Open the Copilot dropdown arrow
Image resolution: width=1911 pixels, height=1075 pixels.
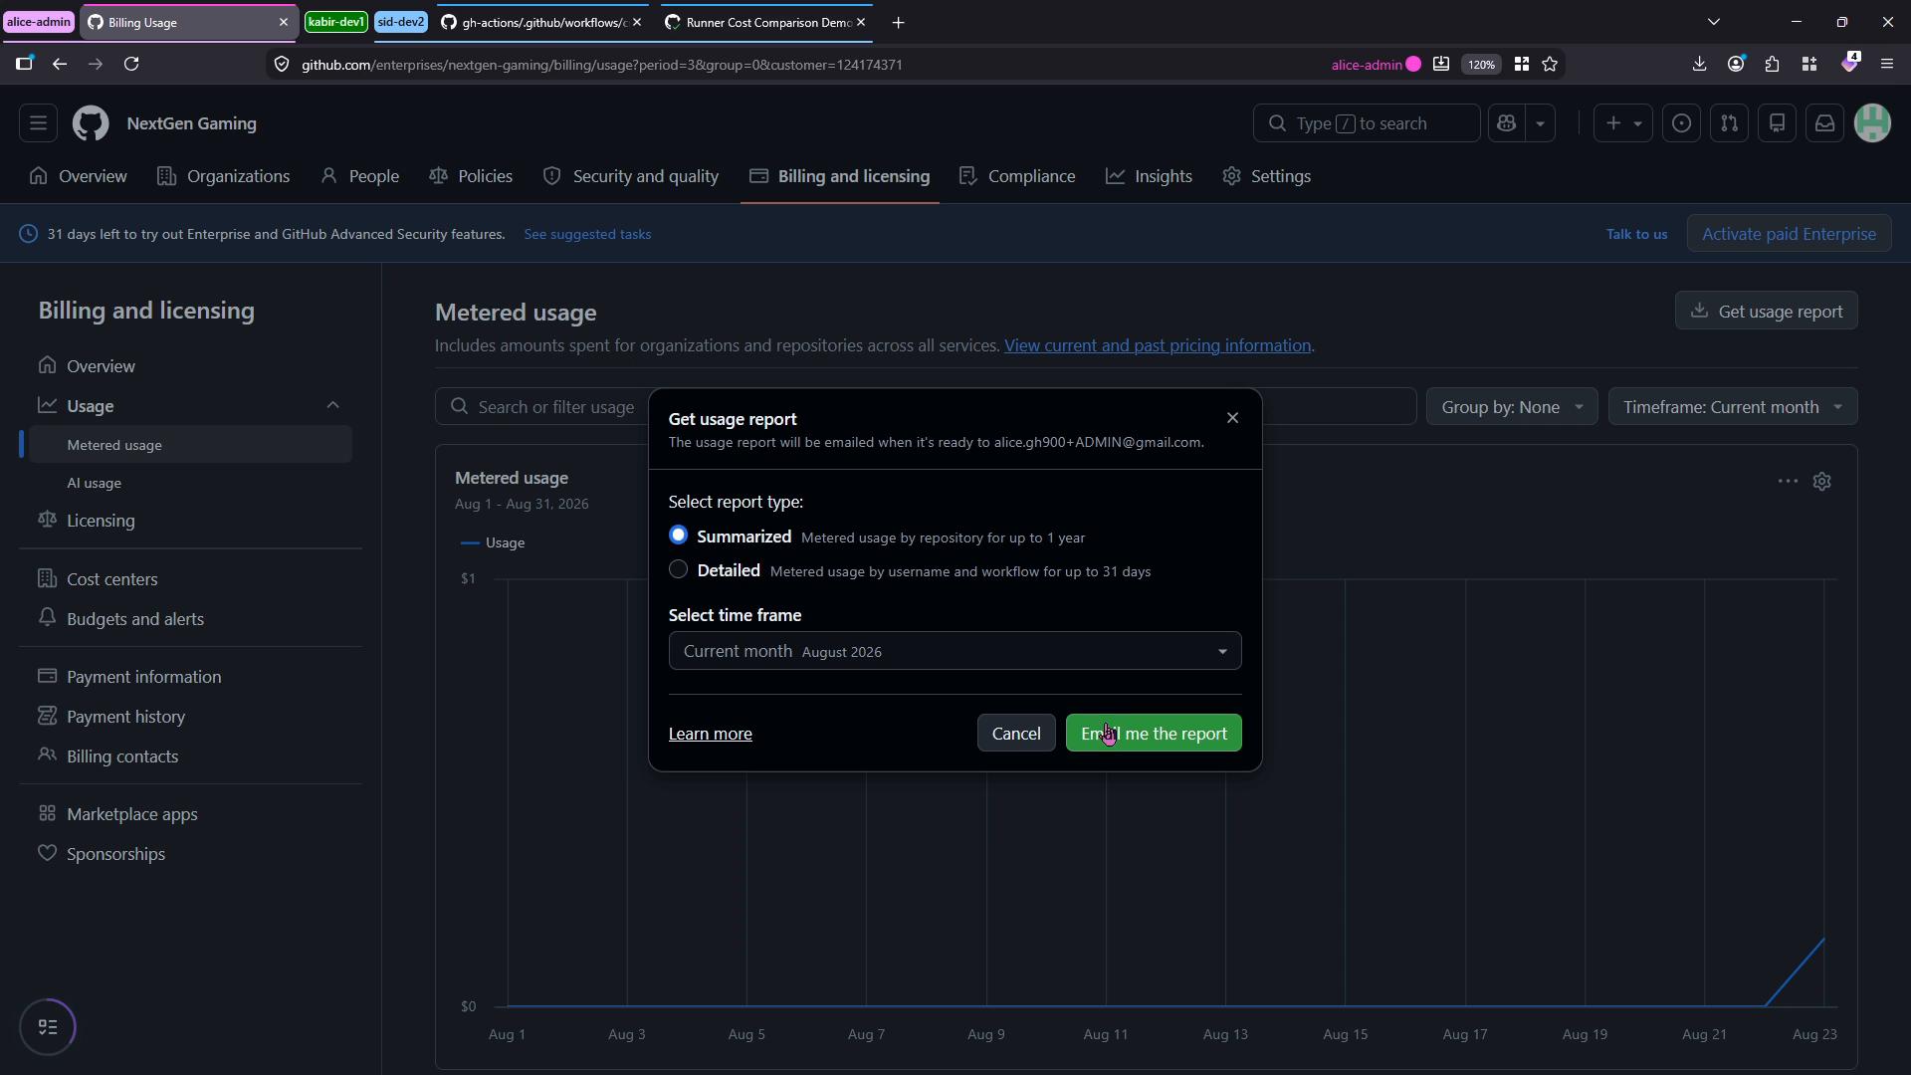1540,123
